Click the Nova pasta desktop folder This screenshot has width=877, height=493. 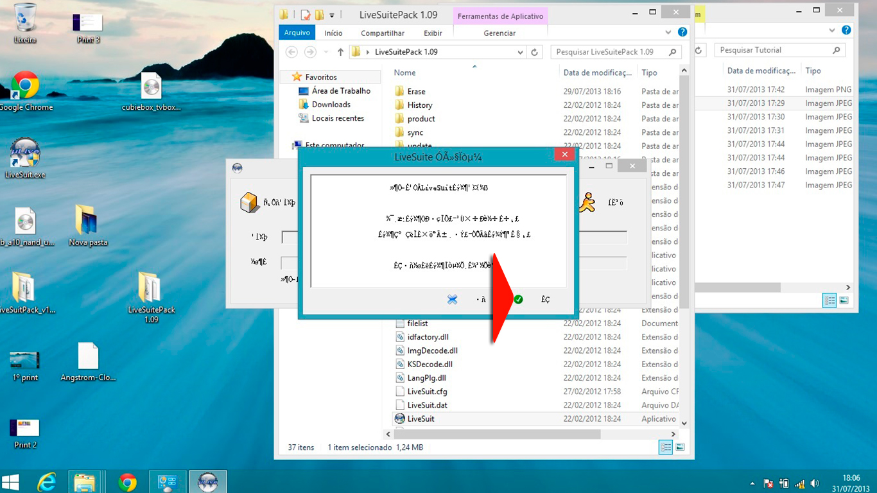88,226
